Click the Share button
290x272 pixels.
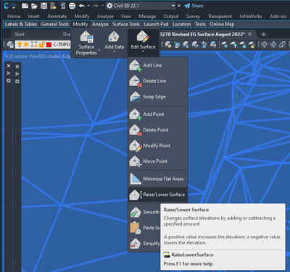(194, 6)
